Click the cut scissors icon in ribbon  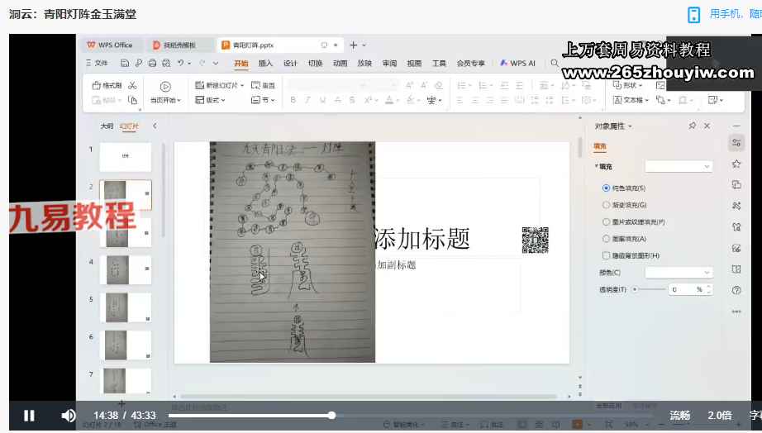(132, 85)
